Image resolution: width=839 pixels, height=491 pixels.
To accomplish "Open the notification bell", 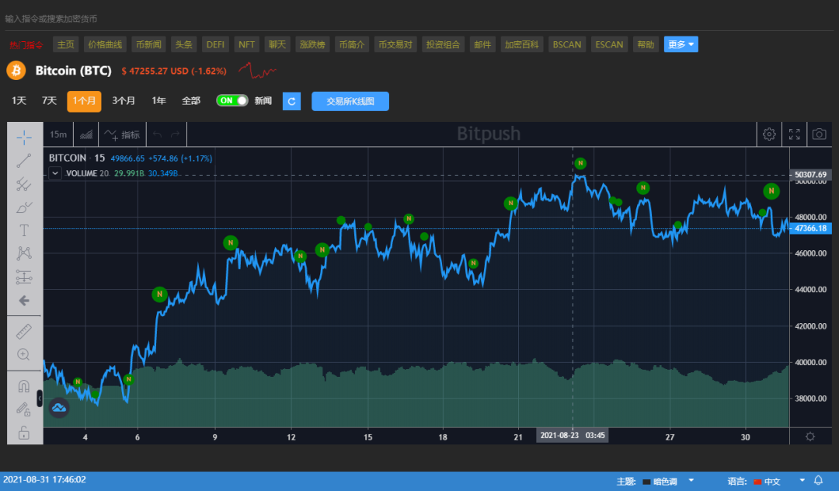I will coord(818,481).
